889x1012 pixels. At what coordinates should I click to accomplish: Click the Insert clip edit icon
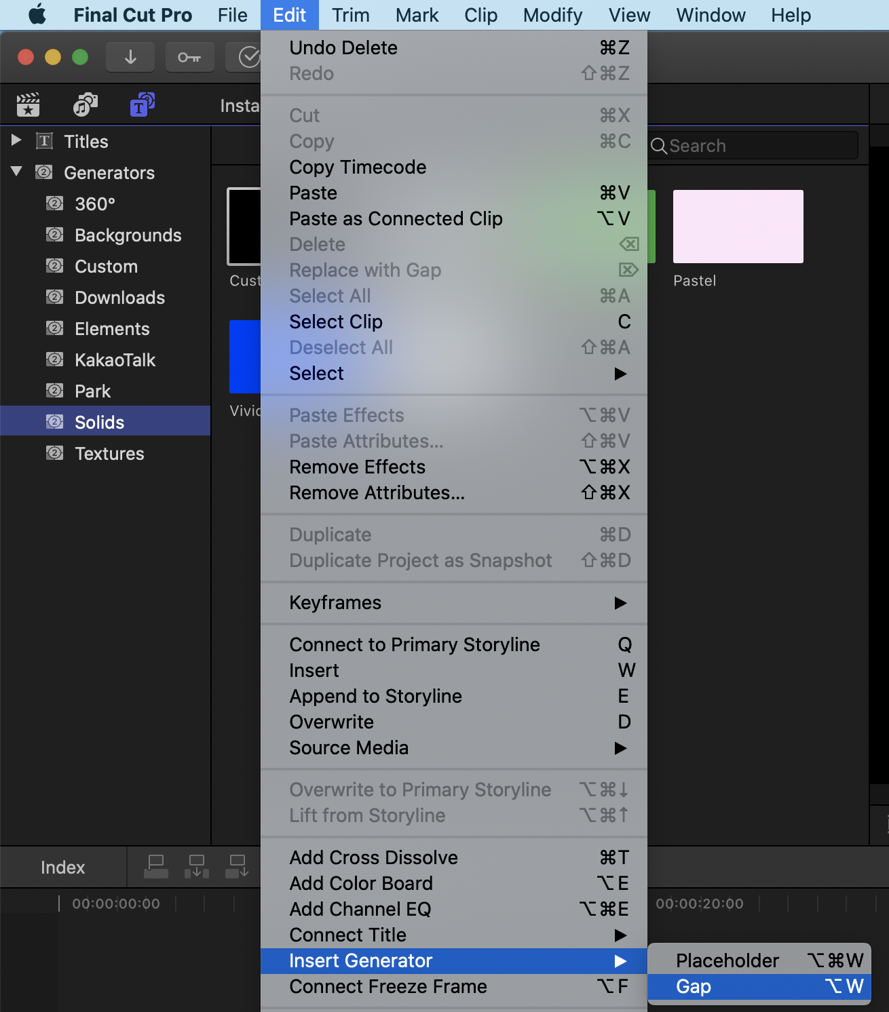tap(197, 866)
